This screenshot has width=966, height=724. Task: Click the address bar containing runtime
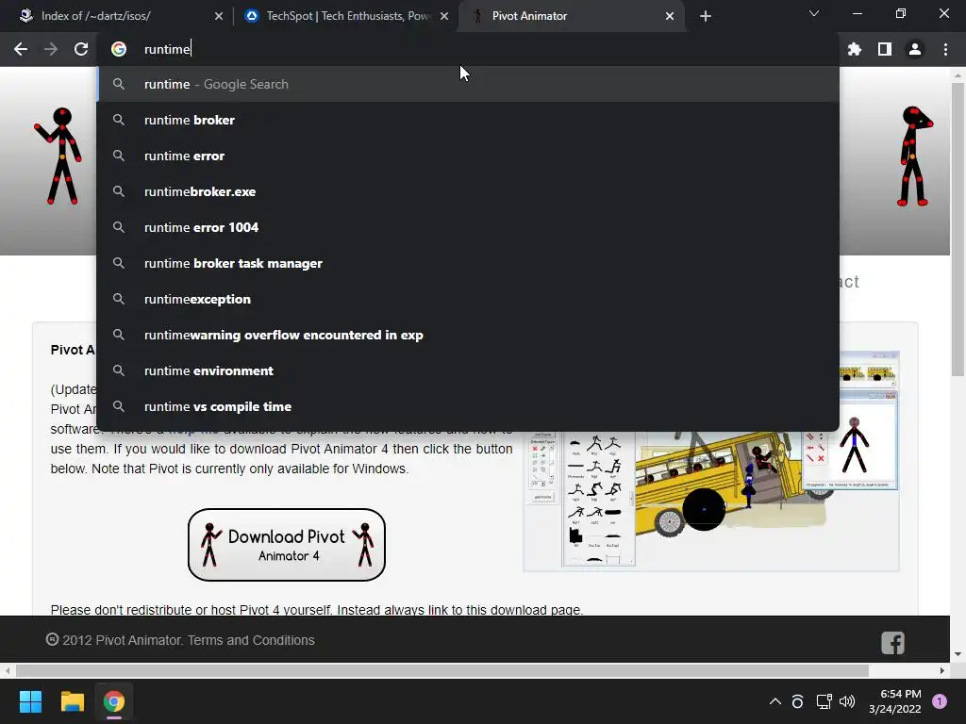tap(468, 49)
